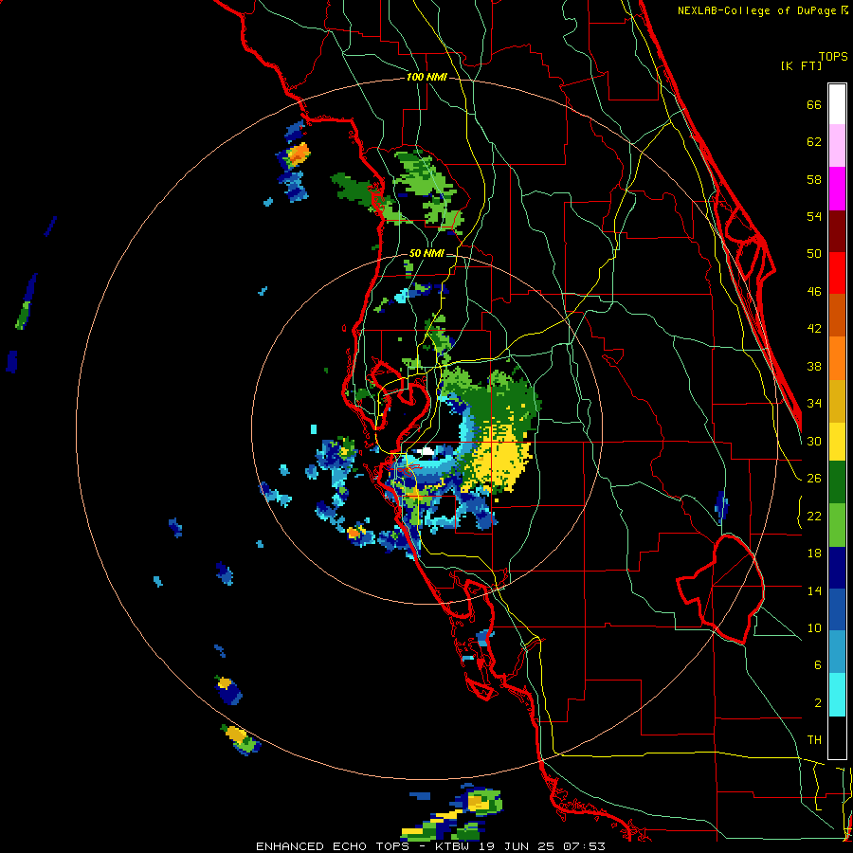Click the 14 legend value

pos(814,590)
